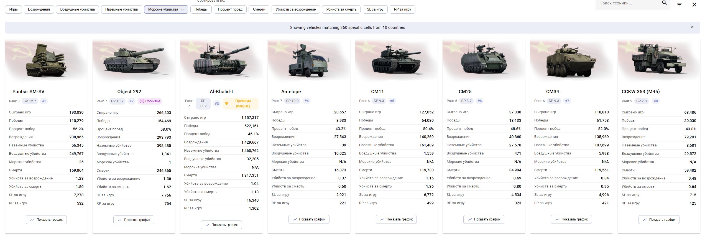Viewport: 705px width, 236px height.
Task: Click the Событие badge on Object 292
Action: (150, 101)
